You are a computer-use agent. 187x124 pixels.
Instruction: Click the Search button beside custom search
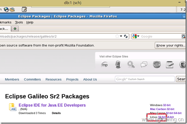(x=181, y=79)
